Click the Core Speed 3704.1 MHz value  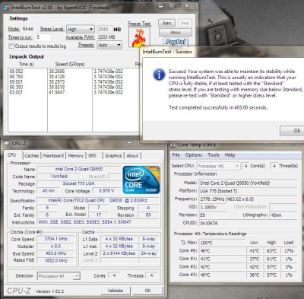(x=55, y=239)
